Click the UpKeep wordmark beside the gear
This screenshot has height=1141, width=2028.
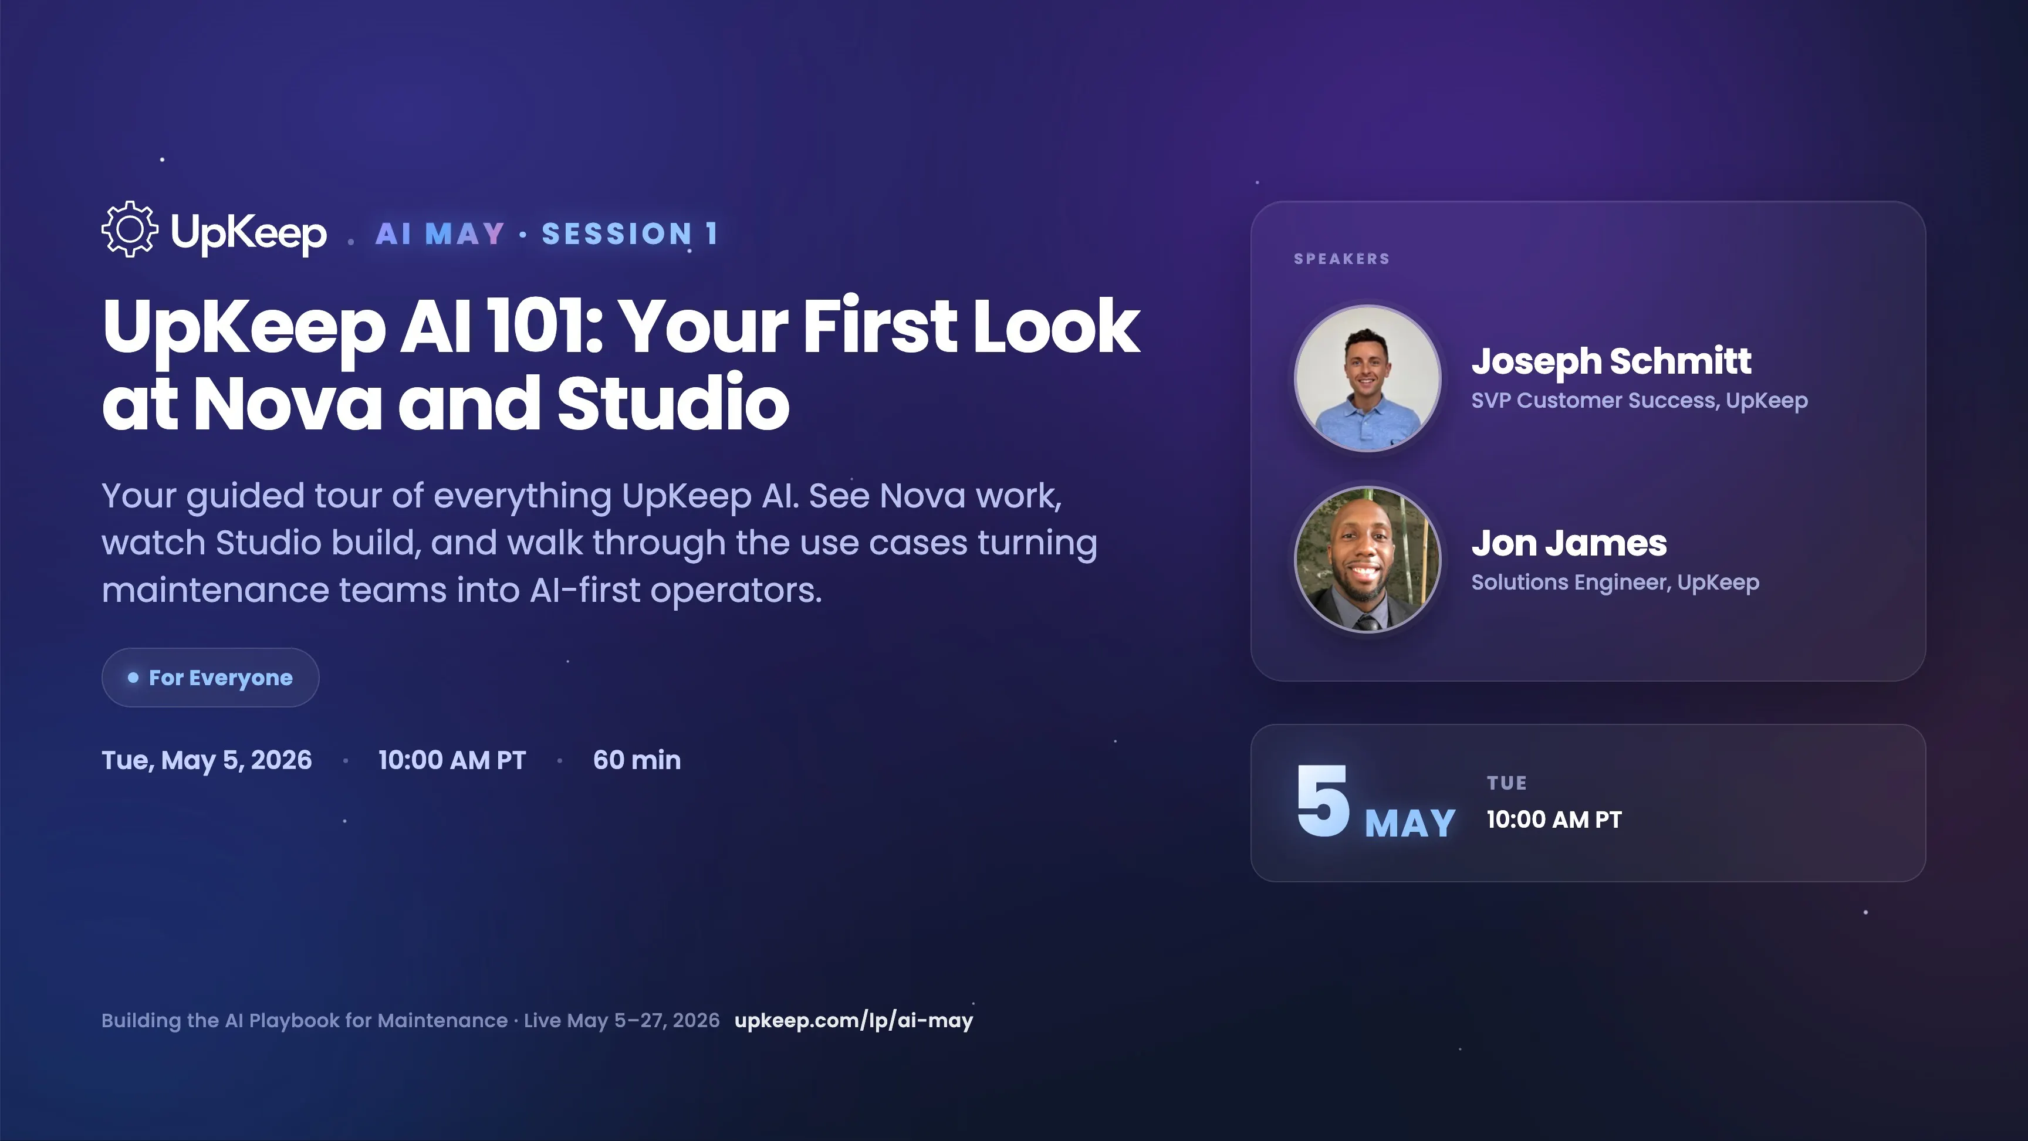pos(249,233)
